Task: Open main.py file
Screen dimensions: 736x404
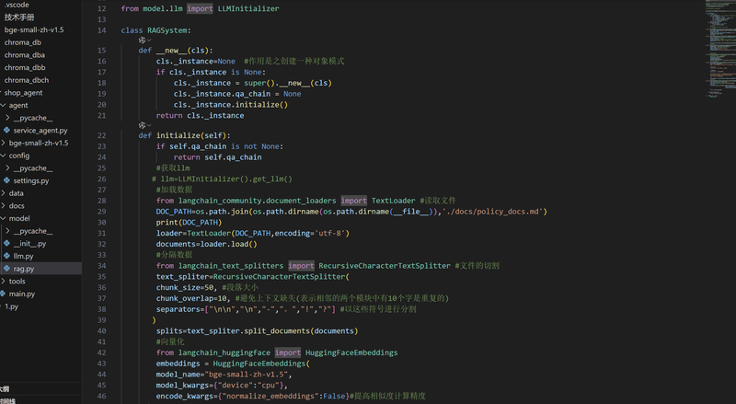Action: [x=21, y=294]
